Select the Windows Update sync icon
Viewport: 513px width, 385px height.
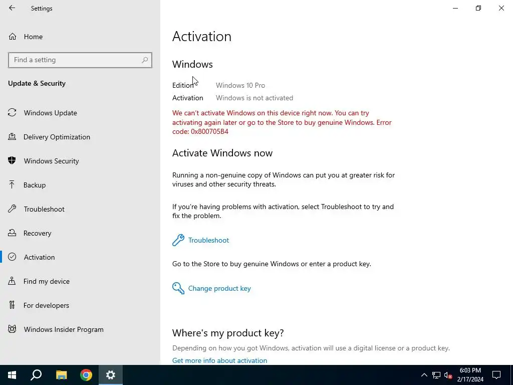[x=12, y=113]
